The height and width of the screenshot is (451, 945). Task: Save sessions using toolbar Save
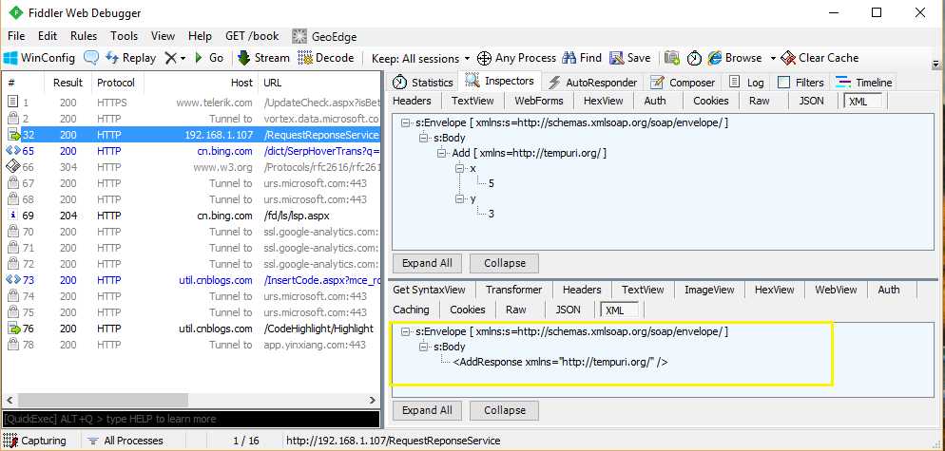[629, 58]
